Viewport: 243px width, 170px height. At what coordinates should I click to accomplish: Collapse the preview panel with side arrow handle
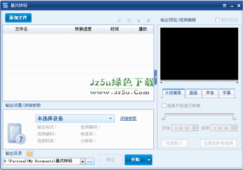[156, 77]
